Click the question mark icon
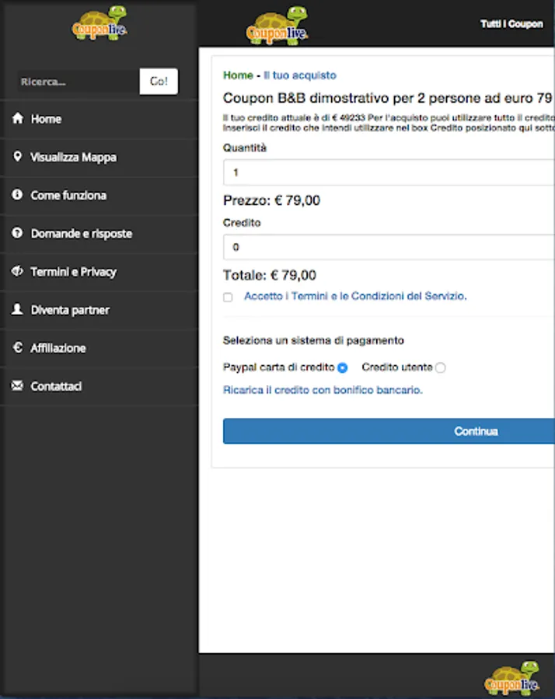The width and height of the screenshot is (555, 699). pyautogui.click(x=17, y=233)
